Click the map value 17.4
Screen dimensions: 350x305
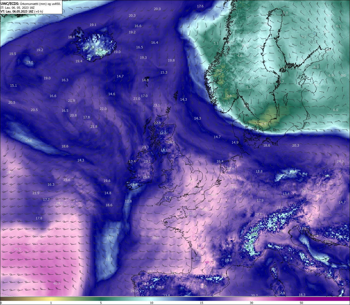(168, 198)
